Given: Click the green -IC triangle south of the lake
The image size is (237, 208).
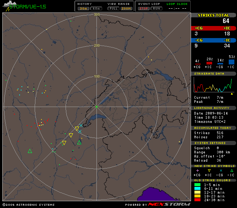Looking at the screenshot, I should click(x=79, y=142).
